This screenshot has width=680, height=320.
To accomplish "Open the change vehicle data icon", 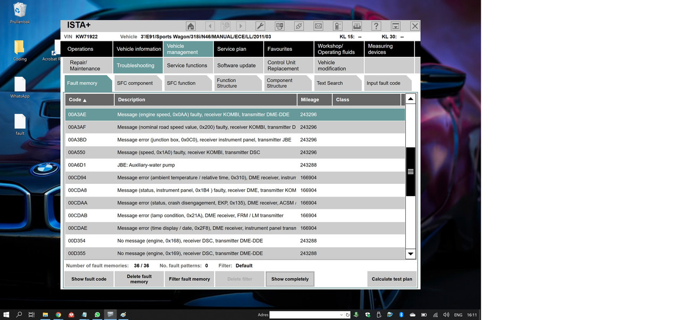I will tap(279, 26).
